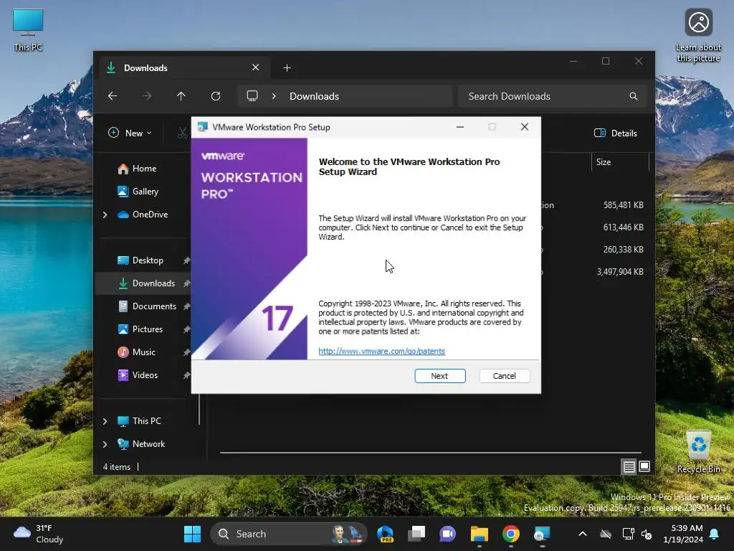
Task: Open the Teams chat taskbar icon
Action: click(x=447, y=534)
